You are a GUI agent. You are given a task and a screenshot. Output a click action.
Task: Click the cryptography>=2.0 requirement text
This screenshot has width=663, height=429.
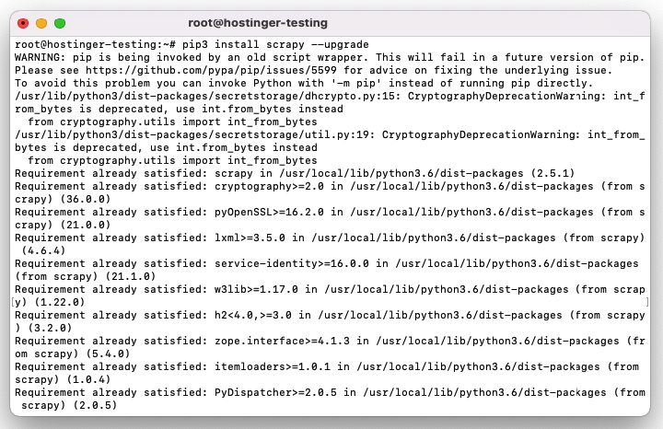pyautogui.click(x=269, y=186)
